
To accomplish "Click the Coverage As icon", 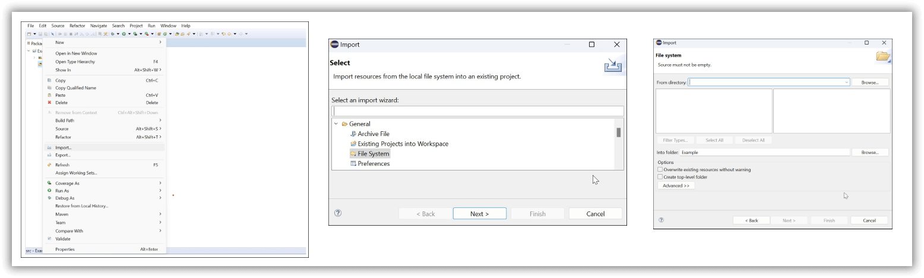I will 49,183.
